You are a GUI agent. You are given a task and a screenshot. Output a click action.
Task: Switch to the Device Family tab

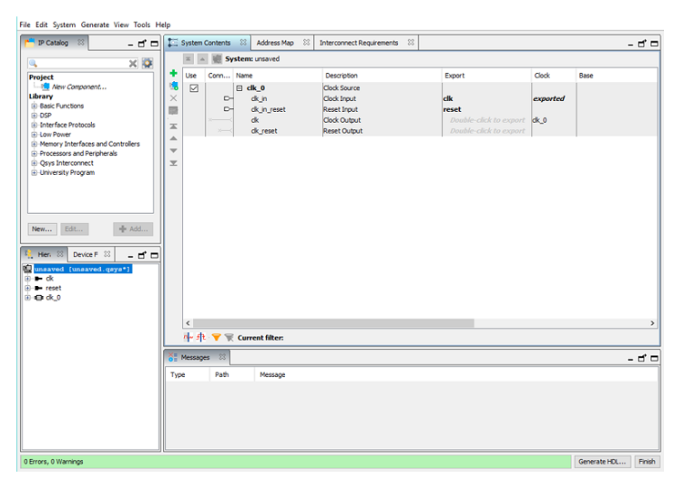click(x=86, y=254)
